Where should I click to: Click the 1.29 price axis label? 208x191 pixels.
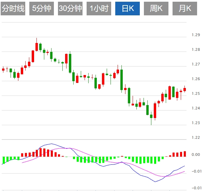pos(196,35)
